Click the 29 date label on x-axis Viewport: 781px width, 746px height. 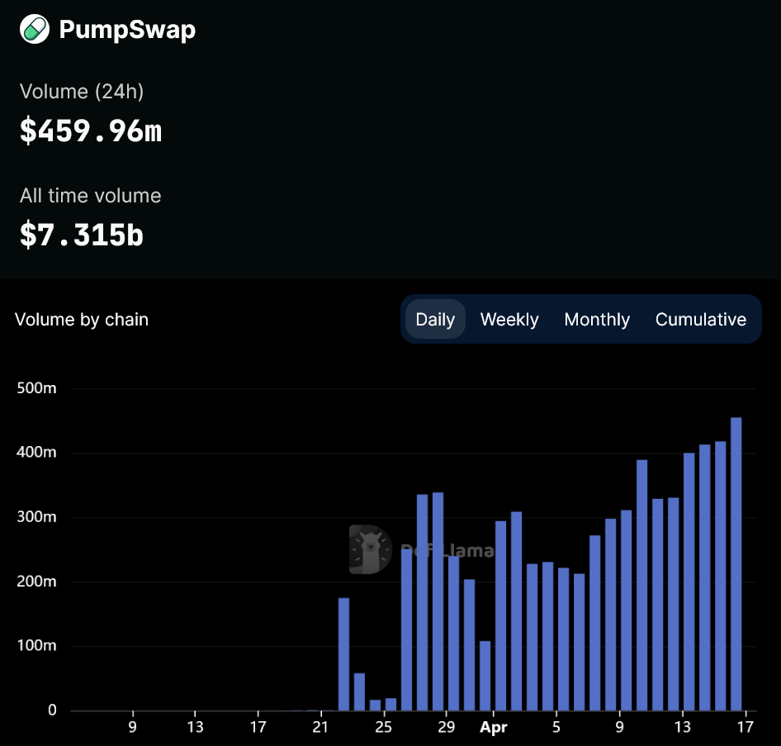pos(446,728)
